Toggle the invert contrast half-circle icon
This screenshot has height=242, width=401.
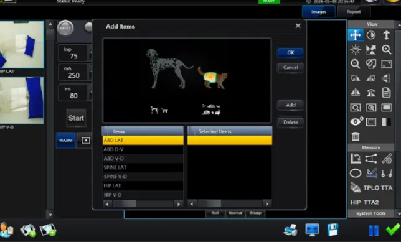371,35
